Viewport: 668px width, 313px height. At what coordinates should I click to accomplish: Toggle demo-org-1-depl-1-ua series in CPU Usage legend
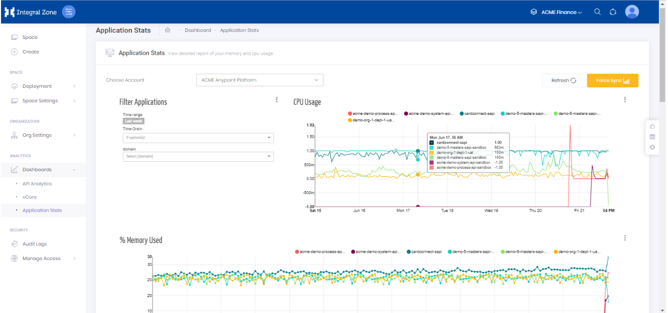click(x=372, y=120)
